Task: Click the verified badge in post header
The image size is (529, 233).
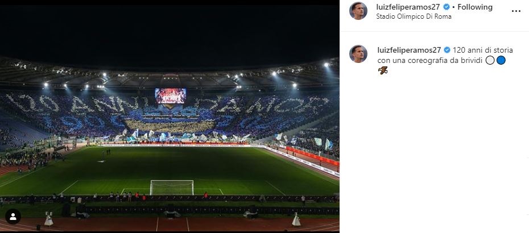Action: point(447,7)
